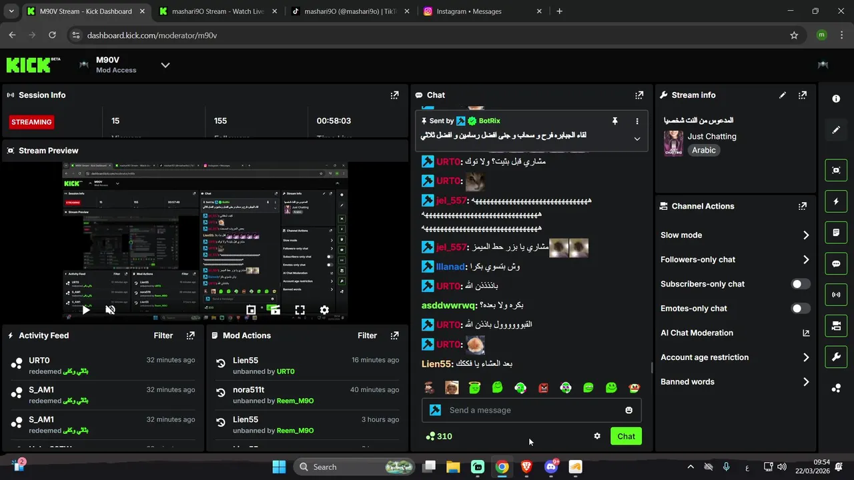The image size is (854, 480).
Task: Toggle the document mod actions sidebar icon
Action: tap(836, 233)
